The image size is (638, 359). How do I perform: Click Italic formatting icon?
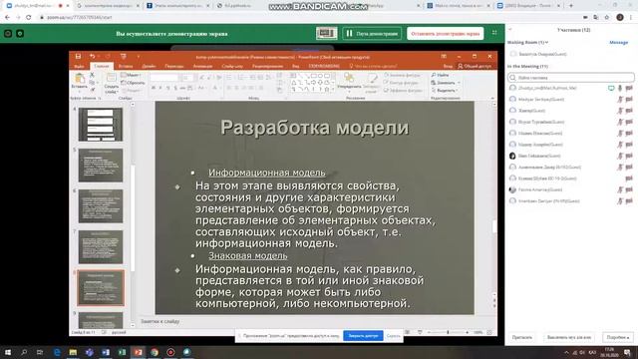click(x=160, y=88)
